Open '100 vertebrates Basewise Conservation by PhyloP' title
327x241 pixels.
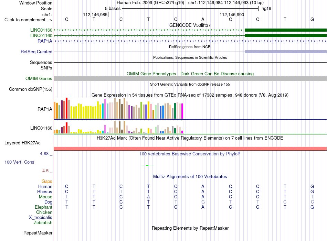point(190,154)
